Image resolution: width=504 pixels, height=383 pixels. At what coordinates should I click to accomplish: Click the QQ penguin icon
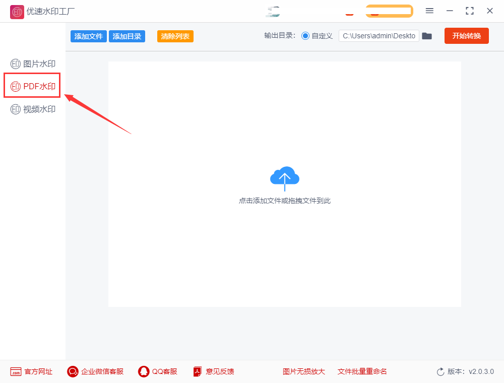[144, 372]
